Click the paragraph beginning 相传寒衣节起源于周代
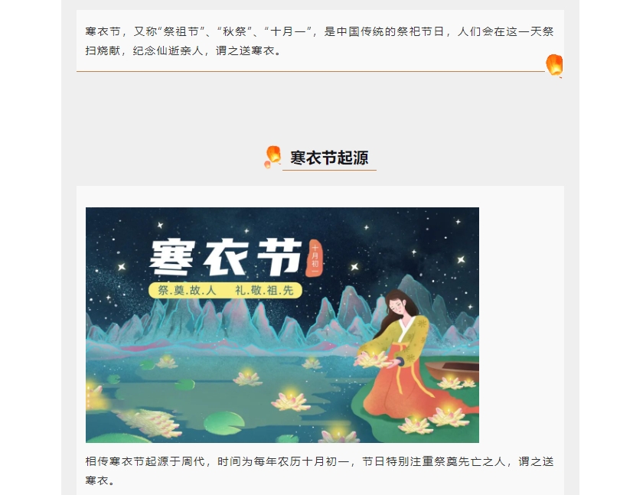620x495 pixels. click(x=319, y=471)
